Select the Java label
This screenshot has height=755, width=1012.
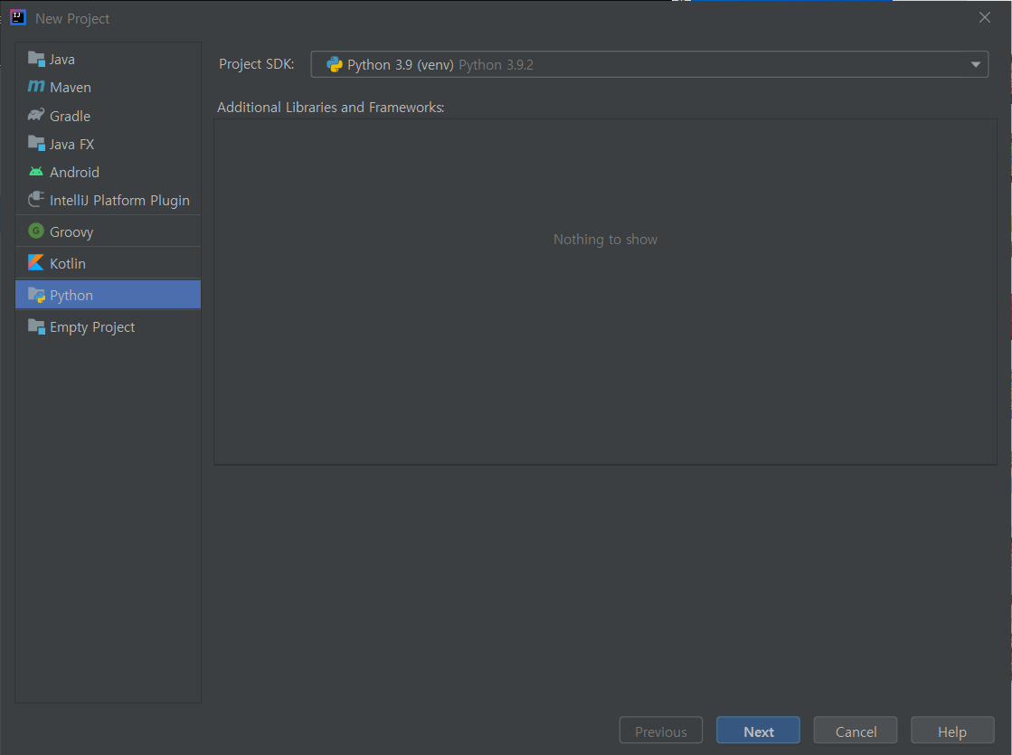point(62,60)
